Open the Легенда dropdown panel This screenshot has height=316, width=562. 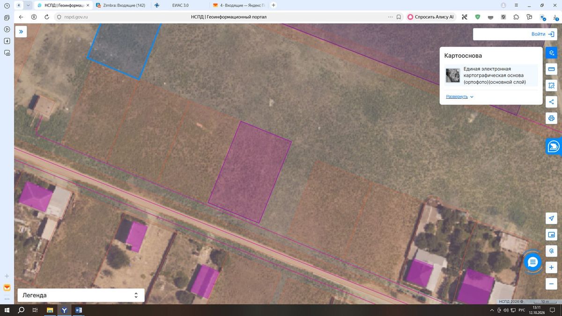(81, 295)
